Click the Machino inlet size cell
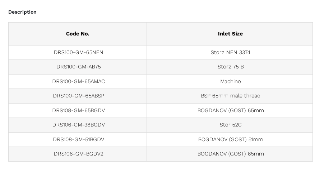 [230, 81]
